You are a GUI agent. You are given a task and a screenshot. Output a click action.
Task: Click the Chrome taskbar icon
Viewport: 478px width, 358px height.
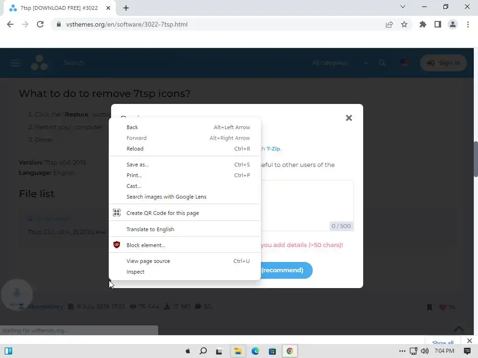click(x=289, y=351)
